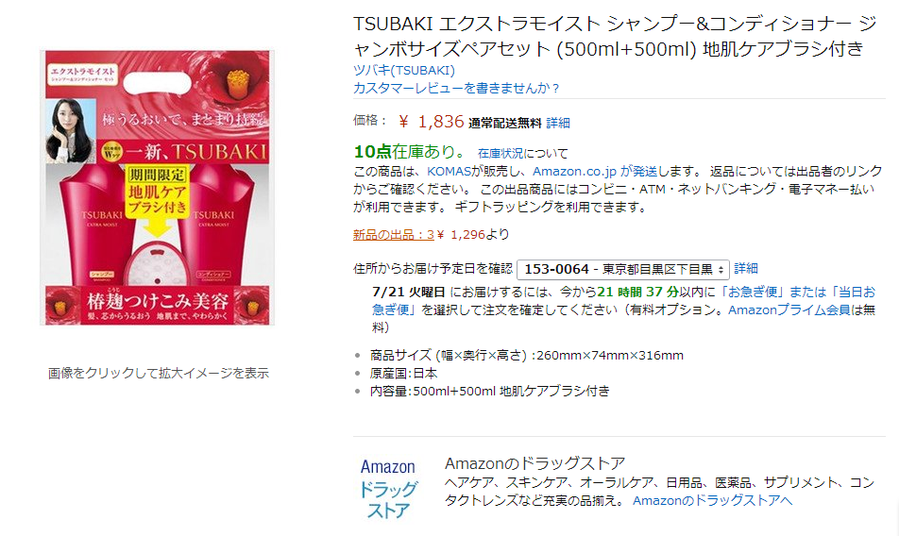Click the ¥1,836 price
The width and height of the screenshot is (899, 536).
point(432,122)
